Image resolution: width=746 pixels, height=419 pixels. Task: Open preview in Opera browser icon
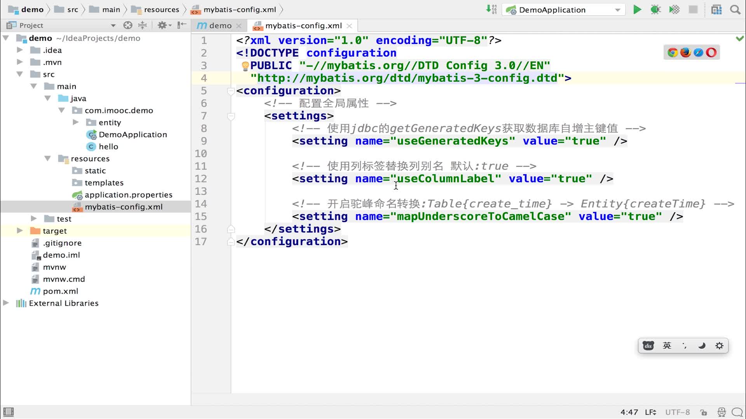[x=711, y=52]
